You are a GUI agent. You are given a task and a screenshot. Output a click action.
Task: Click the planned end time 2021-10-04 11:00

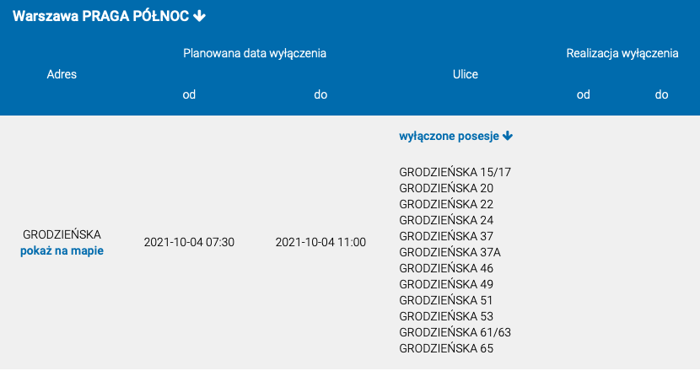[x=320, y=243]
